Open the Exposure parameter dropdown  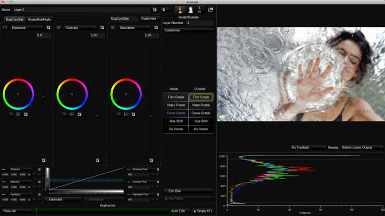click(27, 28)
